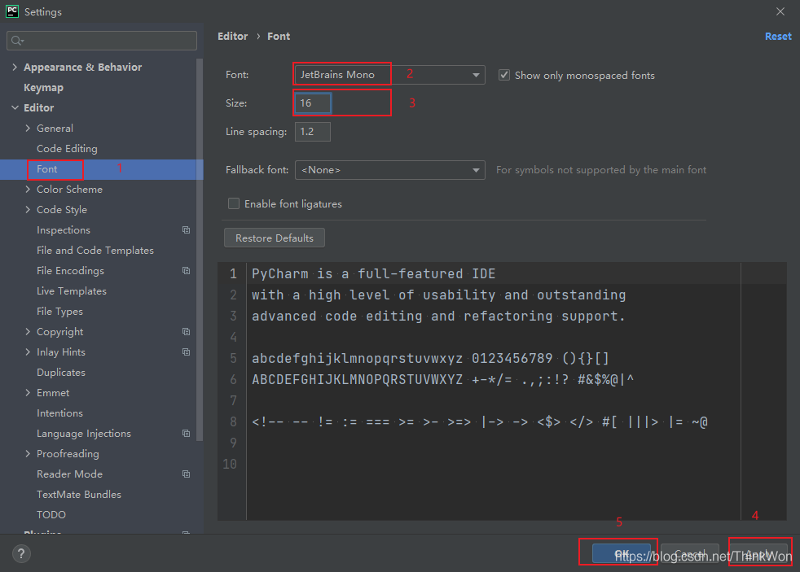Screen dimensions: 800x572
Task: Click the Restore Defaults button
Action: click(274, 238)
